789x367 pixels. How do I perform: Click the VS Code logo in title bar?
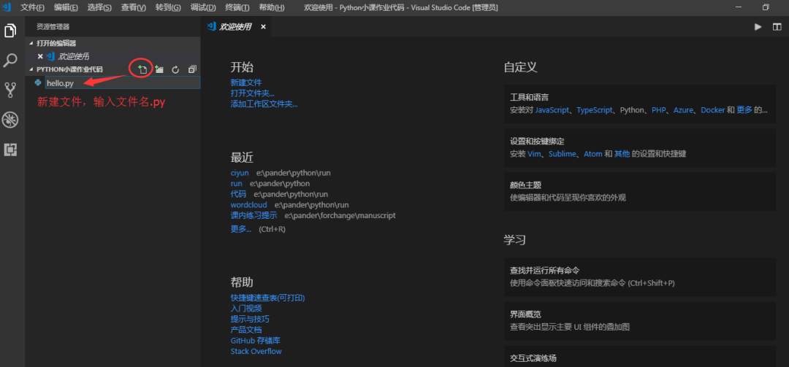coord(7,7)
